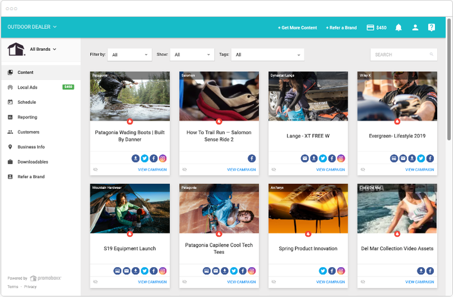The width and height of the screenshot is (453, 297).
Task: Click + Refer a Brand in header
Action: (341, 28)
